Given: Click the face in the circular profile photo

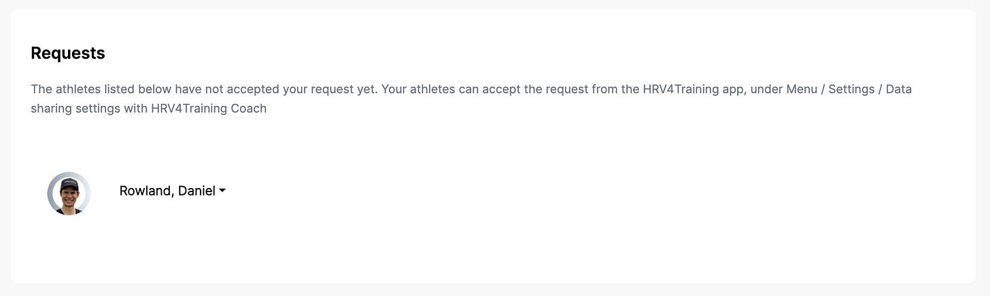Looking at the screenshot, I should tap(69, 197).
